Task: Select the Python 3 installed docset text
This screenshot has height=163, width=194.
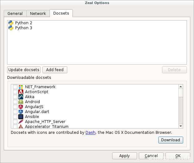Action: (24, 28)
